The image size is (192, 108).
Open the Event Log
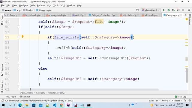point(181,97)
